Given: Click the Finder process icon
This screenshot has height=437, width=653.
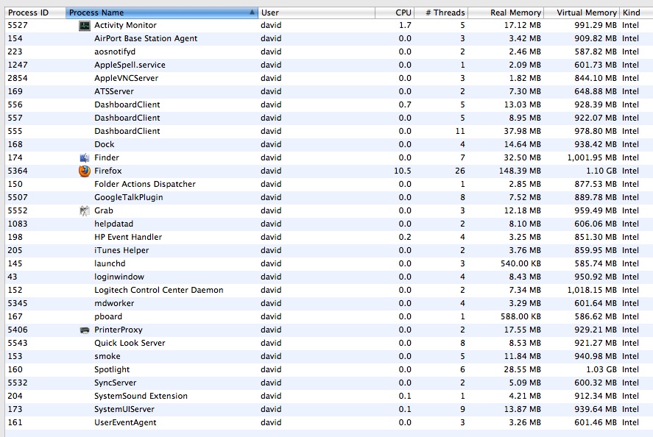Looking at the screenshot, I should pos(85,157).
